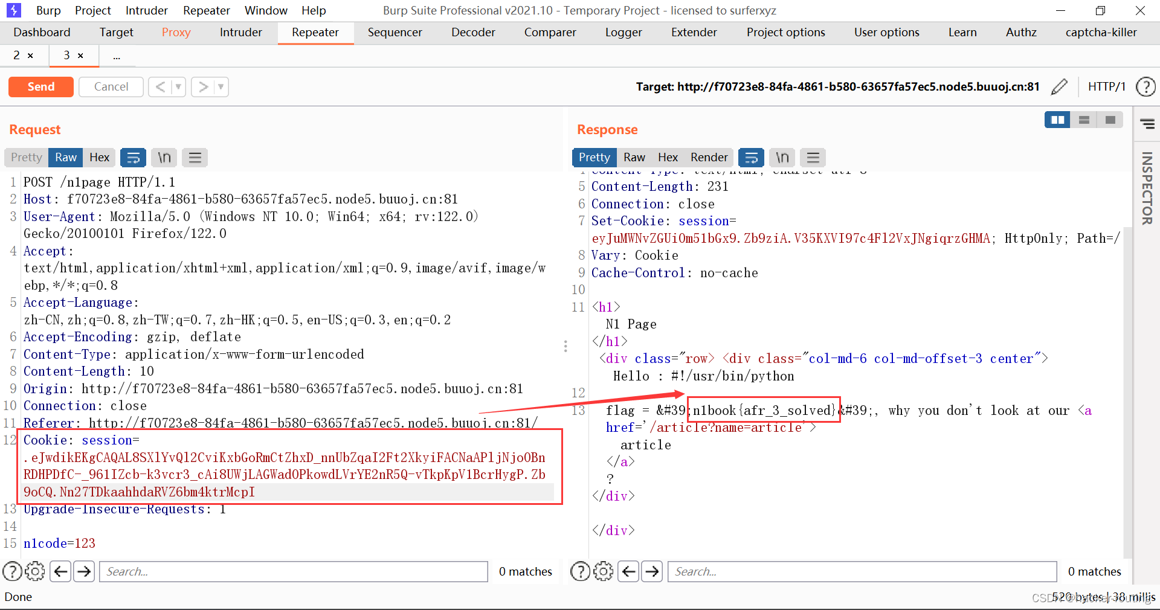Click the Cancel request button
The height and width of the screenshot is (610, 1160).
click(111, 87)
